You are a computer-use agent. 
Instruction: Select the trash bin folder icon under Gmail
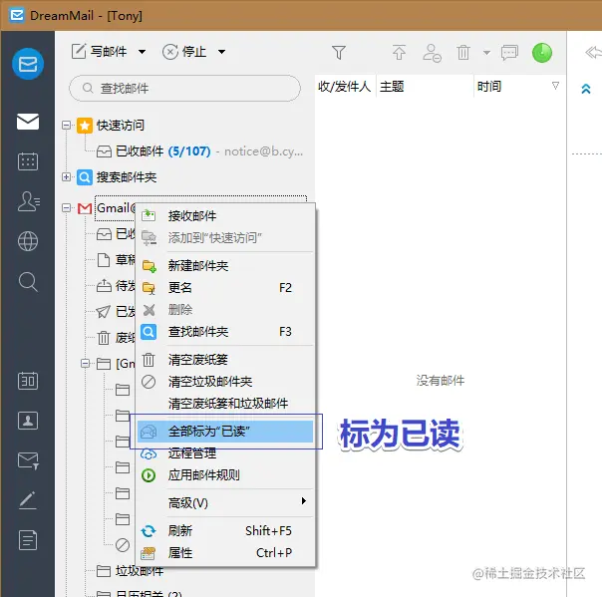(104, 338)
